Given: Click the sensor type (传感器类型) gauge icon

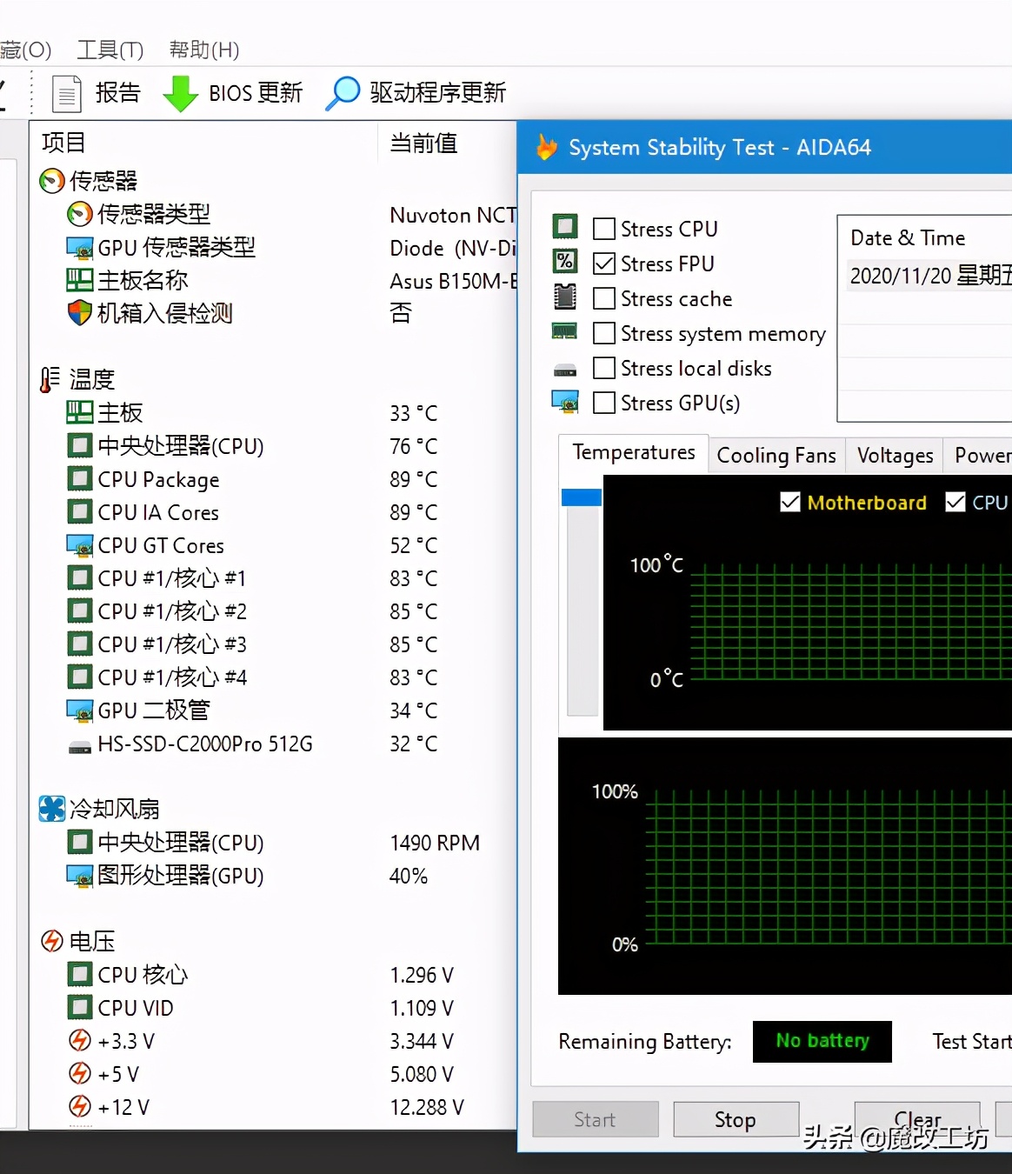Looking at the screenshot, I should point(80,214).
